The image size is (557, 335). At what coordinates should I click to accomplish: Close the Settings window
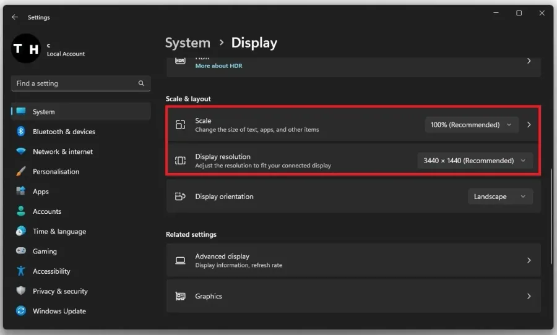pyautogui.click(x=542, y=13)
